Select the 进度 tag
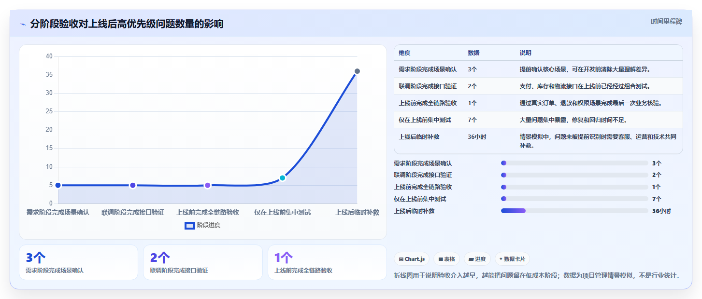The width and height of the screenshot is (702, 299). [x=477, y=259]
